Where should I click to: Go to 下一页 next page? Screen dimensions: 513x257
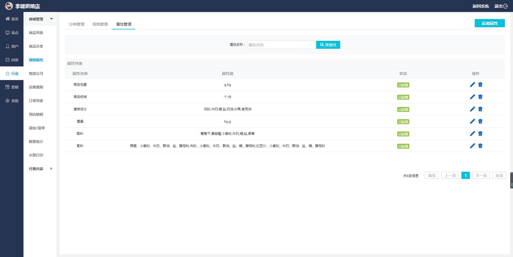[x=481, y=175]
